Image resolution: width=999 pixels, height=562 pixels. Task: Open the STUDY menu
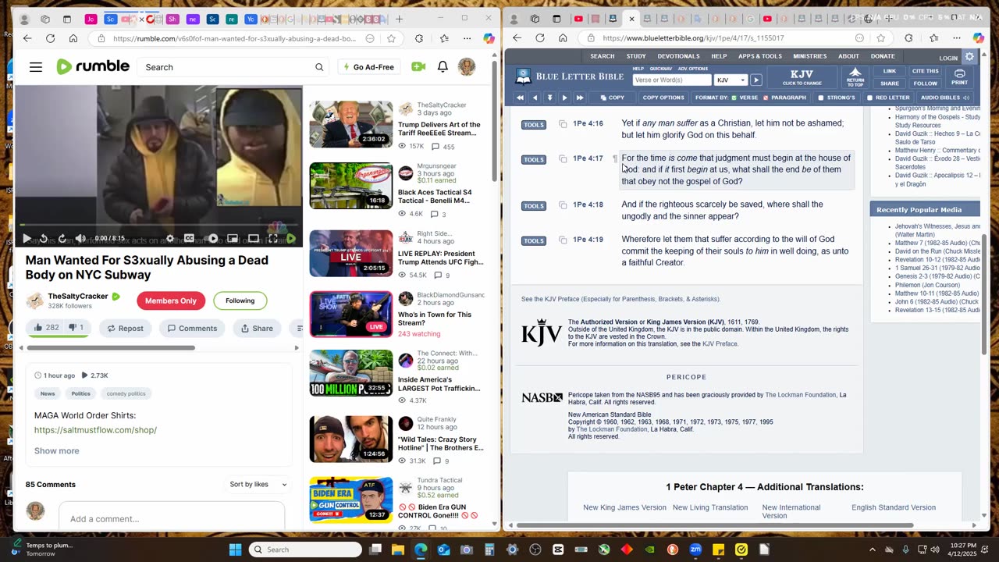[x=636, y=56]
